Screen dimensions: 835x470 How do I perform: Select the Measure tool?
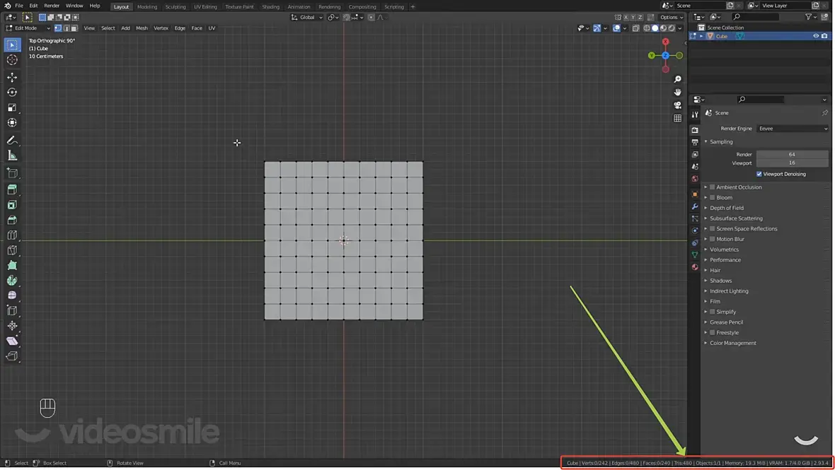[x=12, y=155]
